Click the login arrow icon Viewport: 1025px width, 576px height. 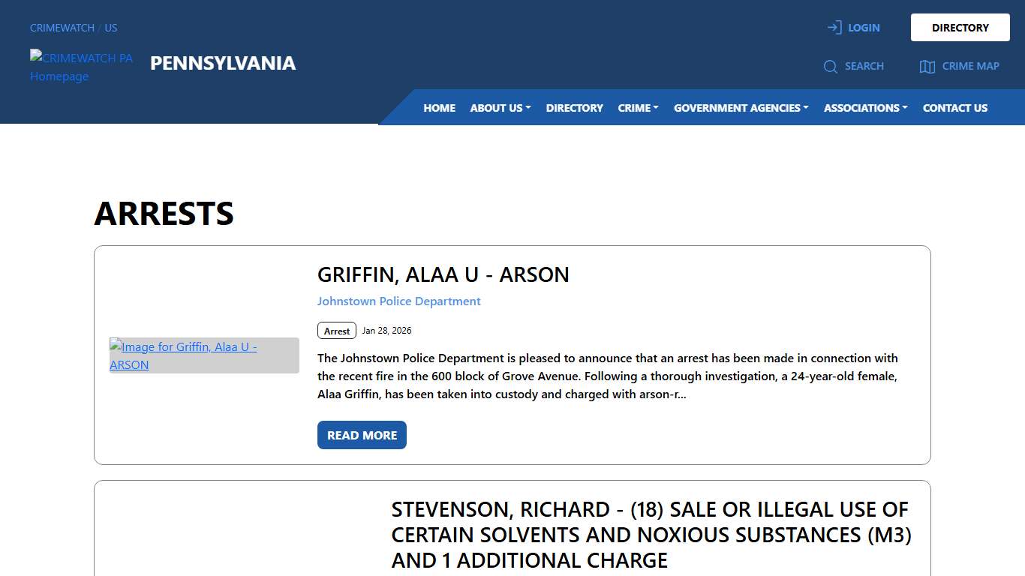(834, 28)
